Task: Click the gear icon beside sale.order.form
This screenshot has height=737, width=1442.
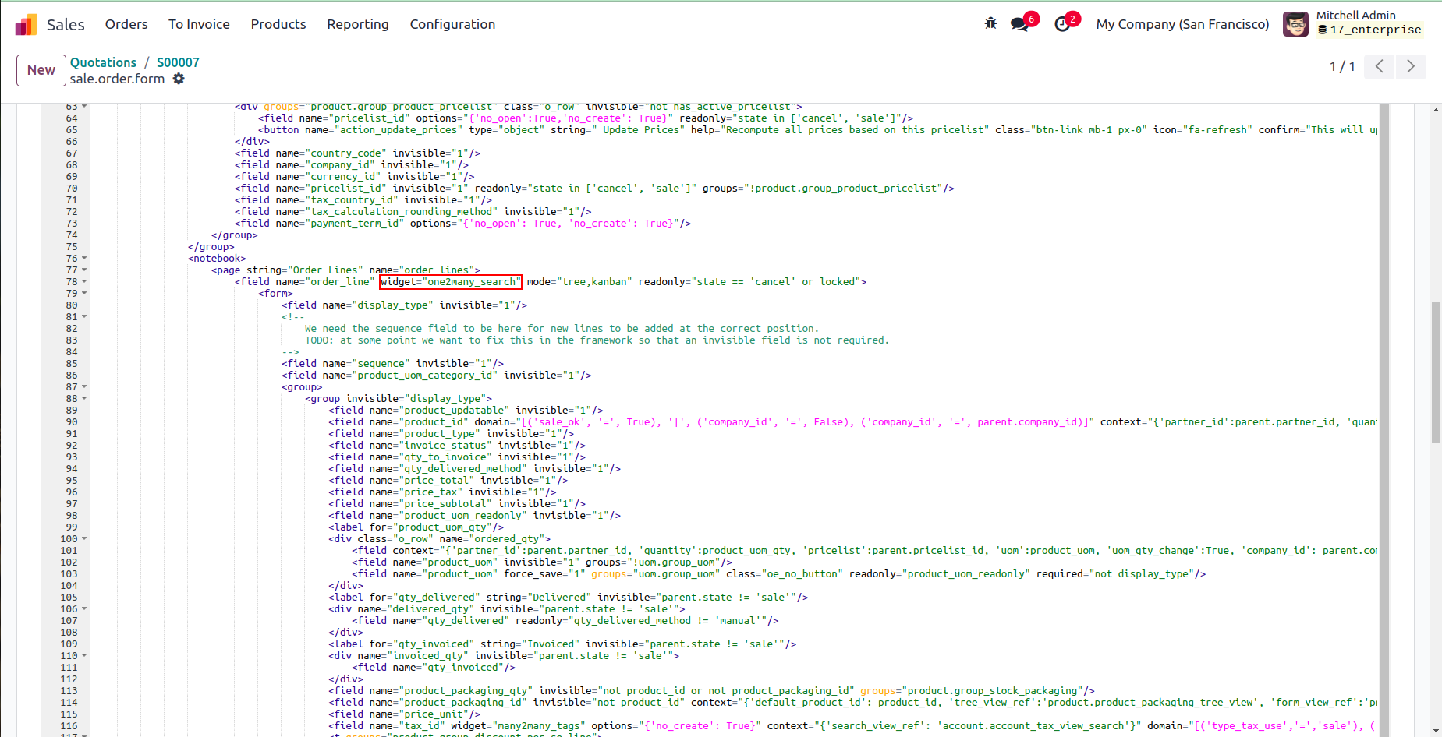Action: [179, 79]
